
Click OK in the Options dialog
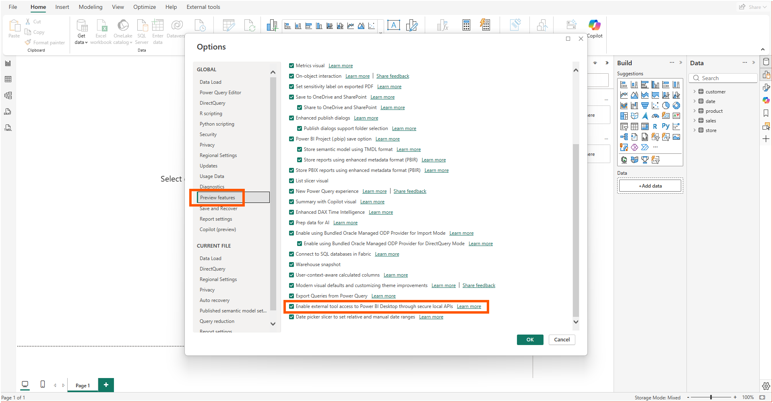pos(530,340)
